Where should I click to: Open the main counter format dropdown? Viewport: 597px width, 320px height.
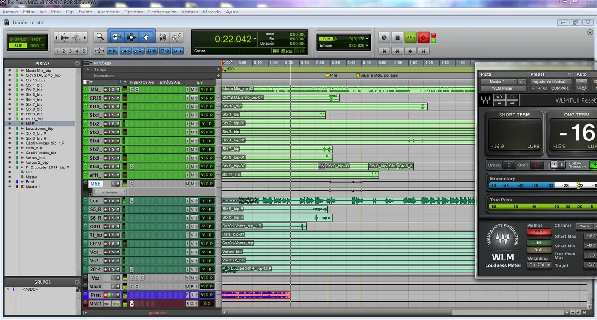tap(255, 39)
